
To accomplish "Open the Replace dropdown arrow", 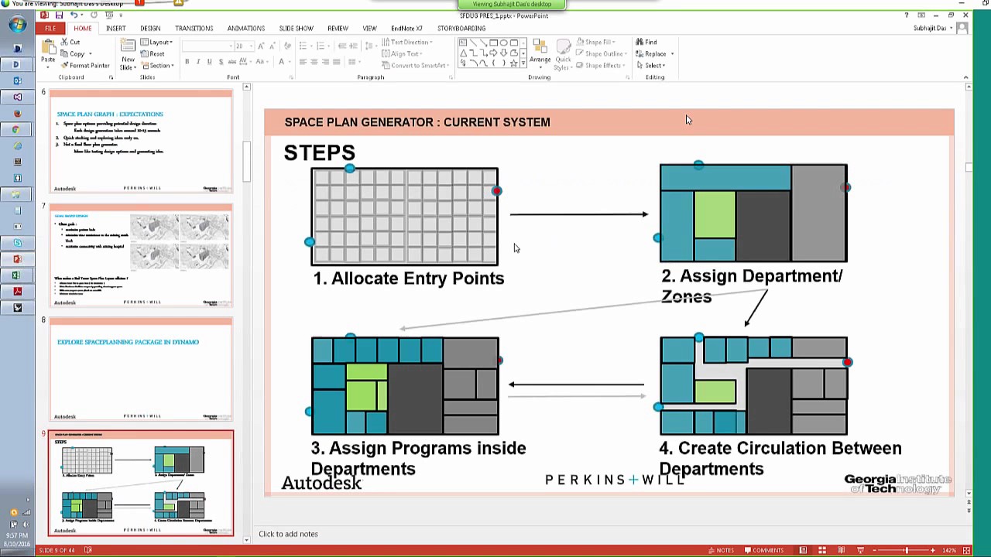I will (672, 54).
